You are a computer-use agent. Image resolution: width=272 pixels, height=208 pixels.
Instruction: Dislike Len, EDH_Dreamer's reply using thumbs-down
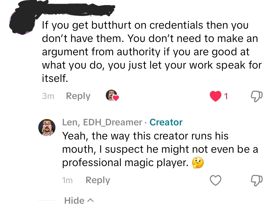(257, 180)
